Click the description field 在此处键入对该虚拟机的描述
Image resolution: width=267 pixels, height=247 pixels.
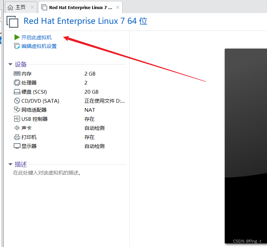(x=47, y=173)
